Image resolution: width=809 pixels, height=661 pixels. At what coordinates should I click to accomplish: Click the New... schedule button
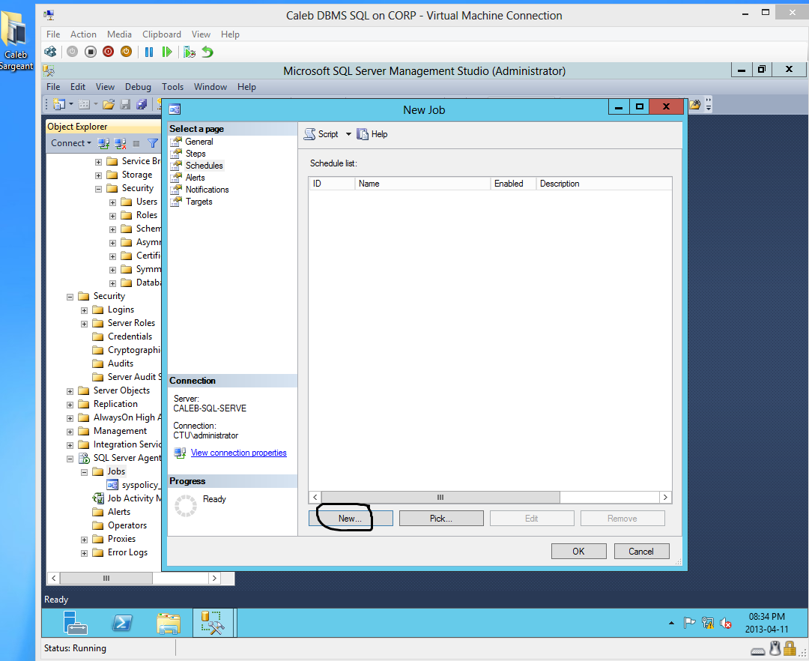point(351,519)
